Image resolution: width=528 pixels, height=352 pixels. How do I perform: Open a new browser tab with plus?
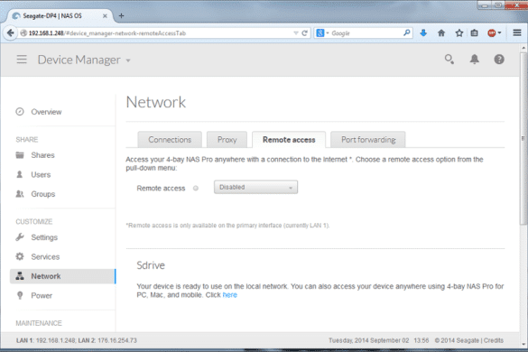122,16
